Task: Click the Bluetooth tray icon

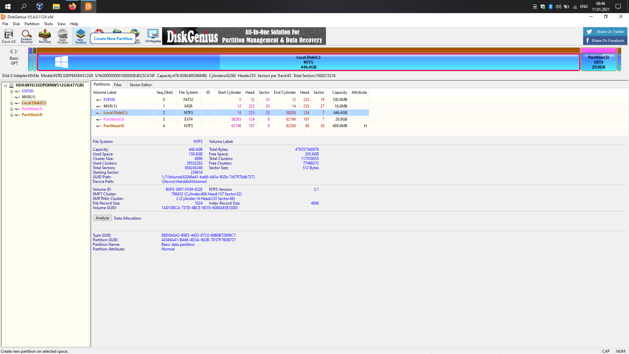Action: click(x=551, y=7)
